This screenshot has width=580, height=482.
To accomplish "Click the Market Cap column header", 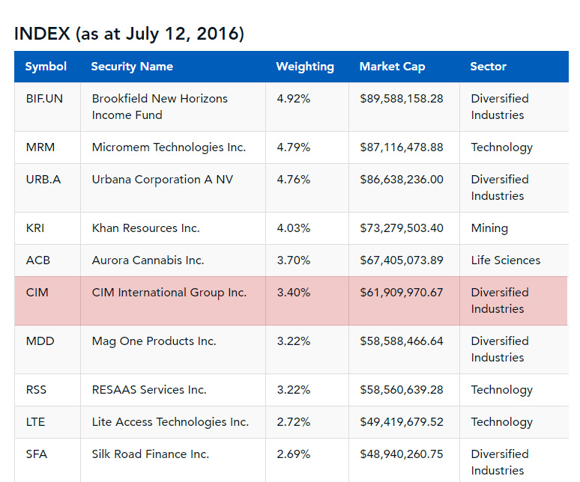I will tap(393, 67).
